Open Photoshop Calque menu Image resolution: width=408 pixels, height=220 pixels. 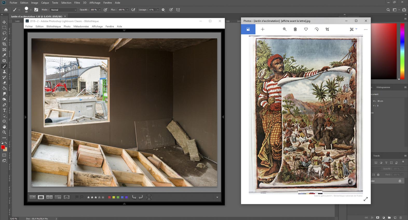(45, 3)
